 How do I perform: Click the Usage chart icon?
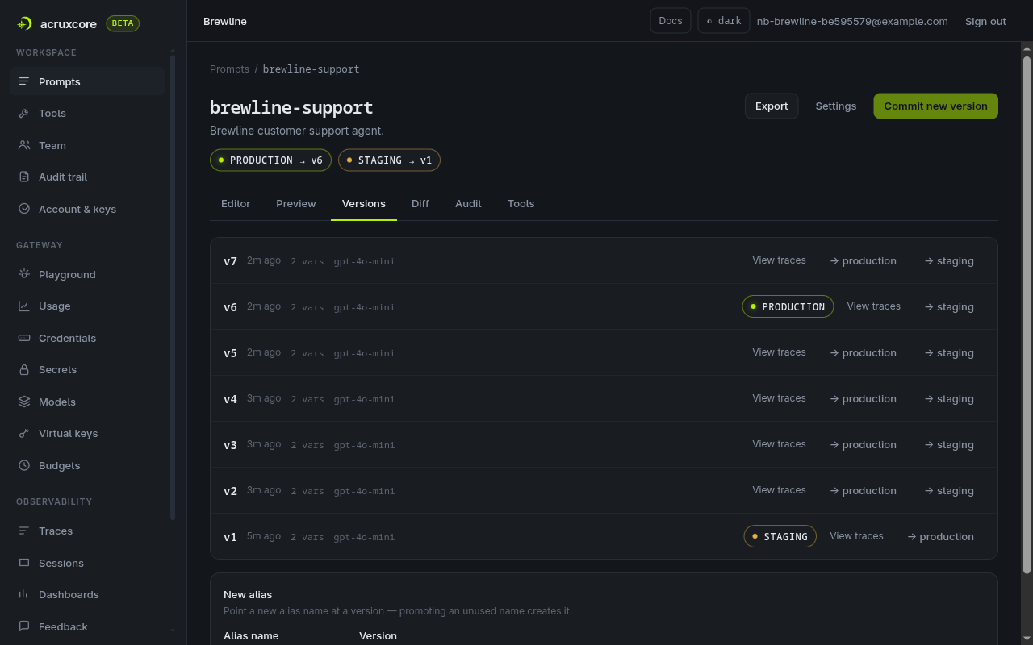click(x=24, y=306)
